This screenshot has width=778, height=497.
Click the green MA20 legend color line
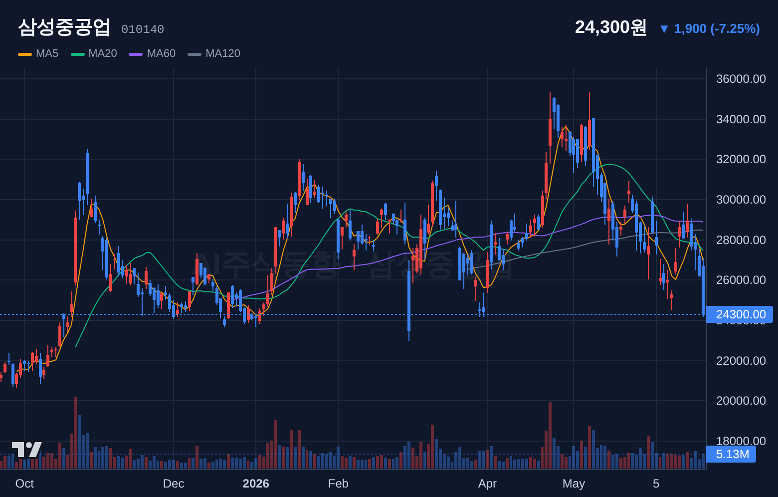[78, 54]
